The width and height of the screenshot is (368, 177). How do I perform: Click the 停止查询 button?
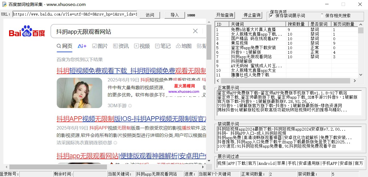click(x=252, y=15)
